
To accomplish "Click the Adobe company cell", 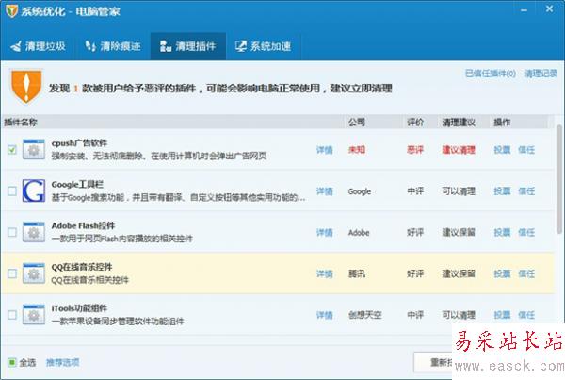I will 359,232.
